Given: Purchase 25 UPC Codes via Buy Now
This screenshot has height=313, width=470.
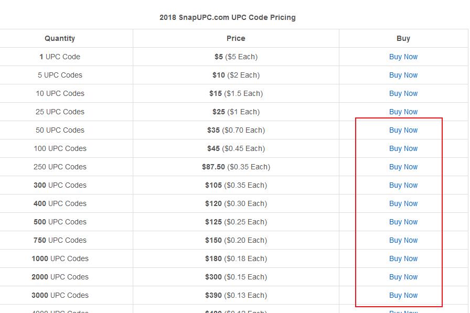Looking at the screenshot, I should pyautogui.click(x=403, y=112).
